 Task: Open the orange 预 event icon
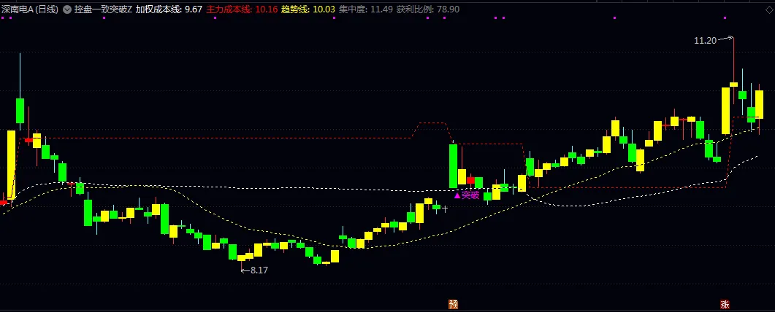[x=453, y=304]
